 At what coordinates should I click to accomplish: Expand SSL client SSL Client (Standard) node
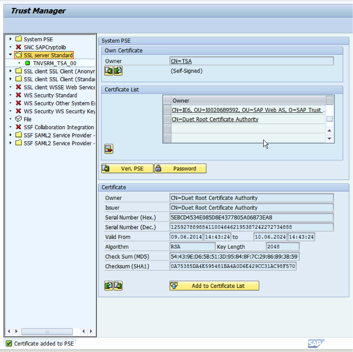tap(10, 79)
